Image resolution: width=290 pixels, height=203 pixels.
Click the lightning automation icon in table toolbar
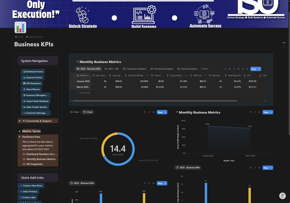pyautogui.click(x=234, y=69)
